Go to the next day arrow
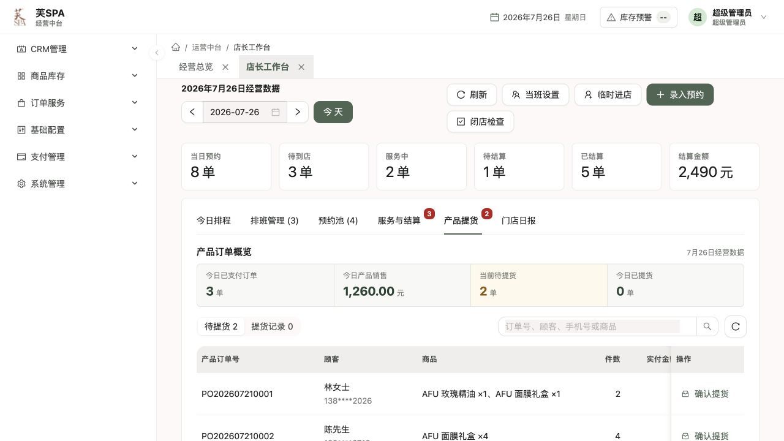784x441 pixels. click(298, 112)
